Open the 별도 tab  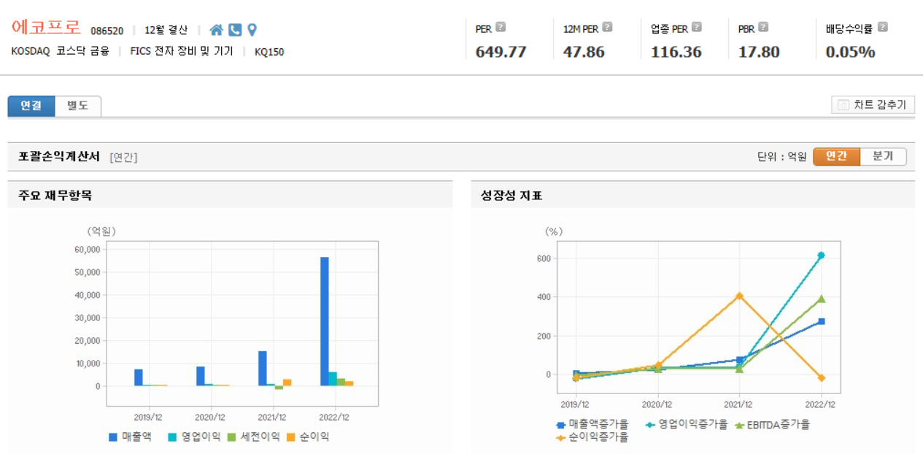[x=77, y=105]
